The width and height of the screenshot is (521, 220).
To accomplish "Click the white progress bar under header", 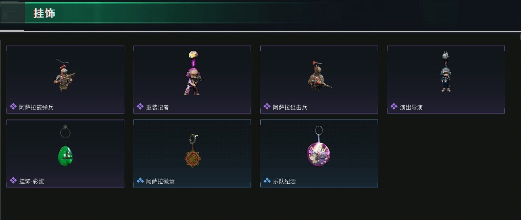I will pos(261,32).
